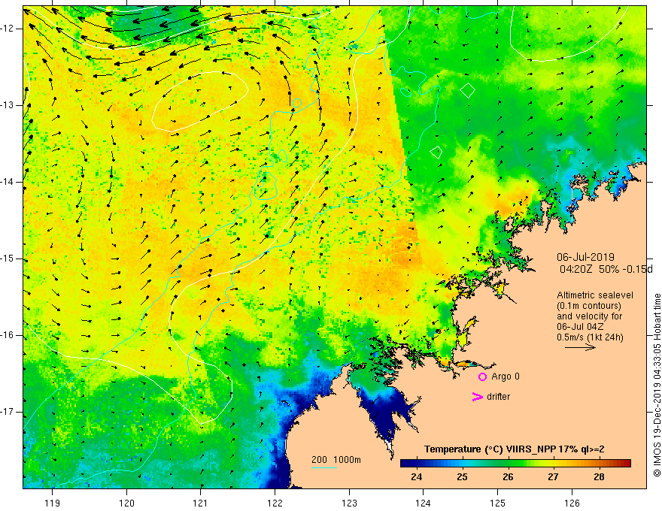The width and height of the screenshot is (662, 511).
Task: Click longitude axis label '120'
Action: [126, 503]
